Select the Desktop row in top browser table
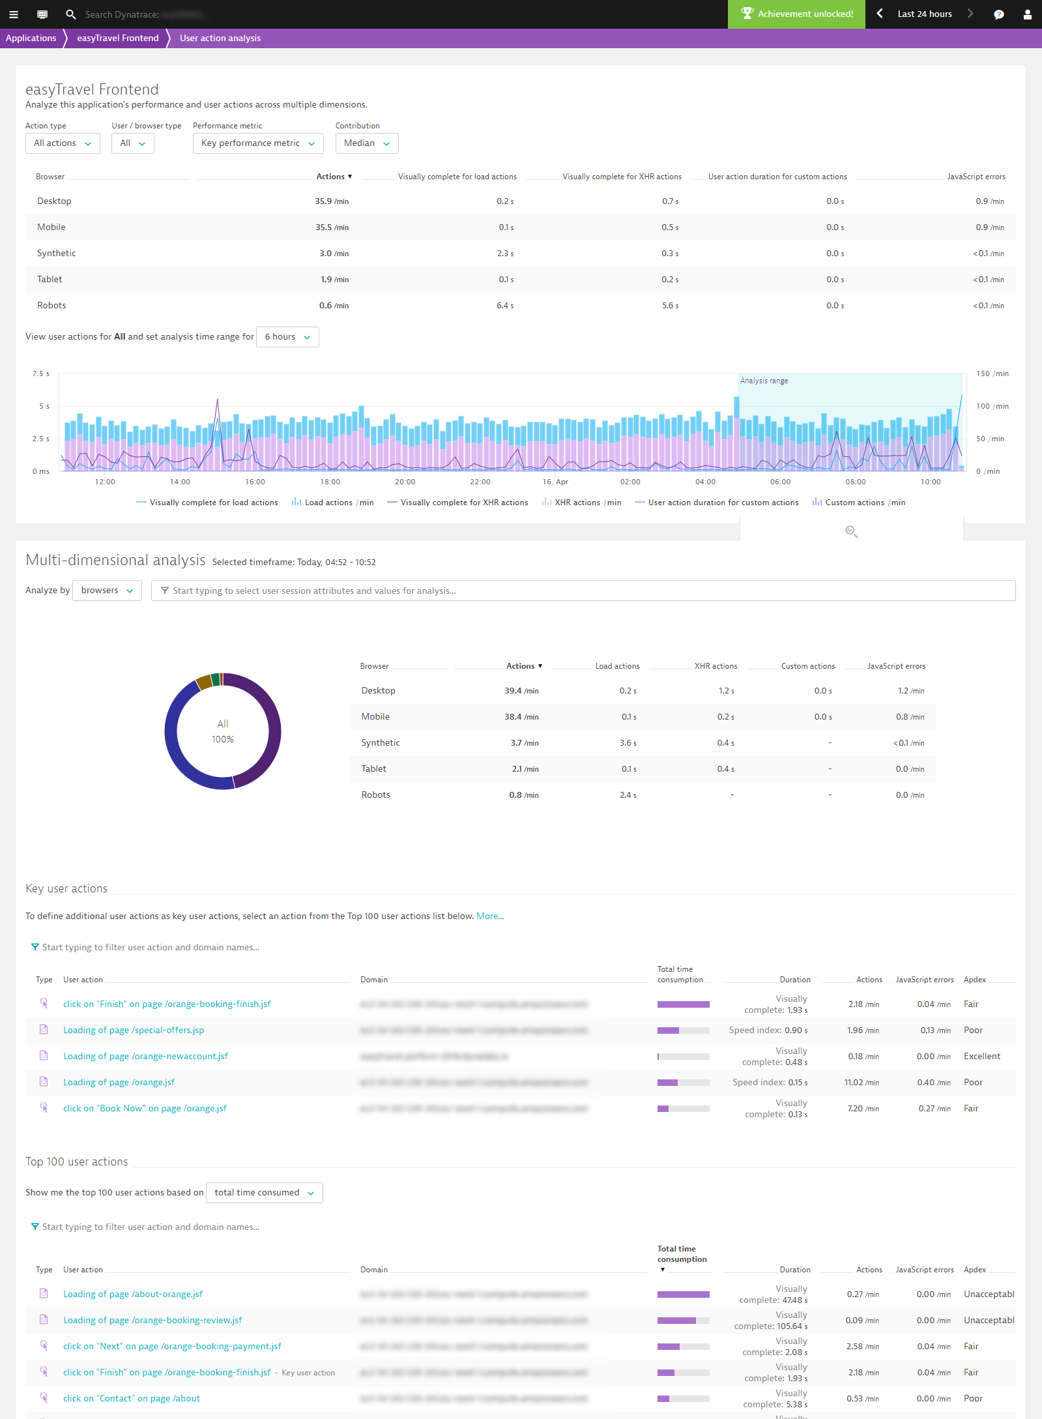This screenshot has height=1419, width=1042. pyautogui.click(x=521, y=201)
